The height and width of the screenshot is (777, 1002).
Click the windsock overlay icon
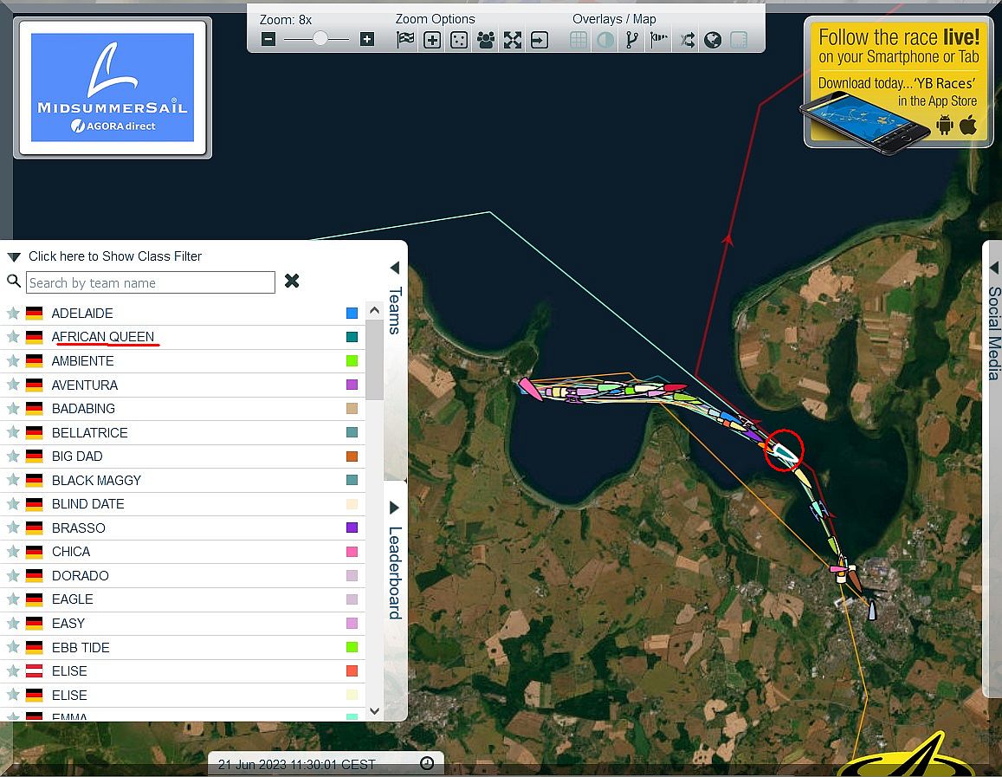point(659,40)
